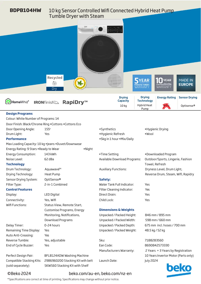Click the 5 Year Manufacturers Warranty badge
This screenshot has width=201, height=284.
click(x=142, y=83)
